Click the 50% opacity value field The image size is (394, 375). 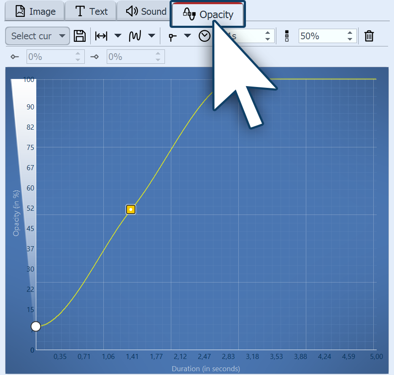pos(321,36)
